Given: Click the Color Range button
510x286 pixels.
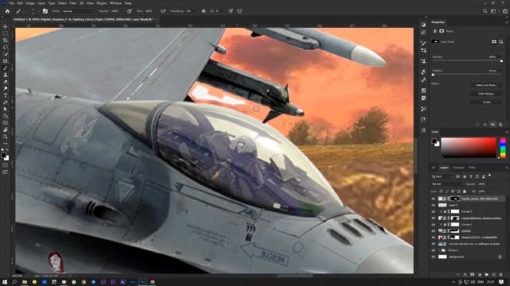Looking at the screenshot, I should click(x=486, y=94).
